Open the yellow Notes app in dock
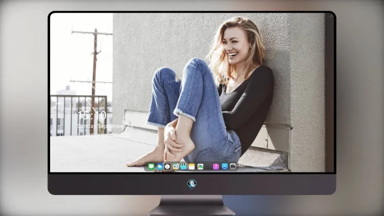Screen dimensions: 384x216 point(192,166)
